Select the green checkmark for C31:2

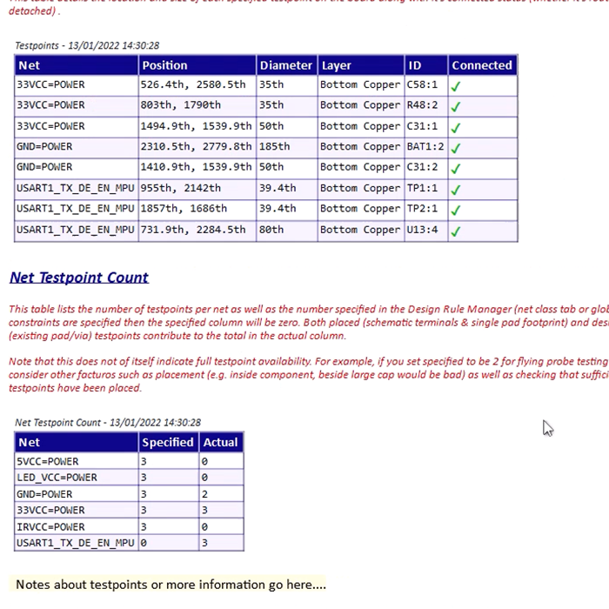click(x=456, y=169)
